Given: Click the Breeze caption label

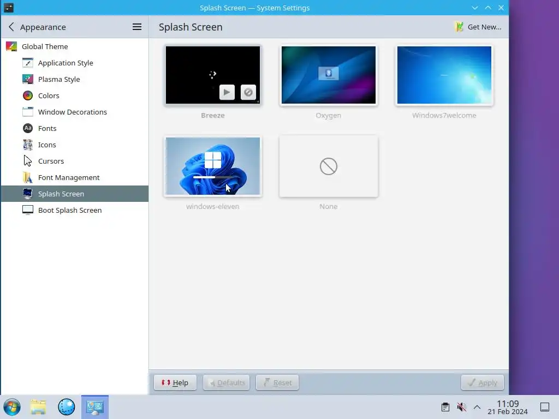Looking at the screenshot, I should pos(213,116).
